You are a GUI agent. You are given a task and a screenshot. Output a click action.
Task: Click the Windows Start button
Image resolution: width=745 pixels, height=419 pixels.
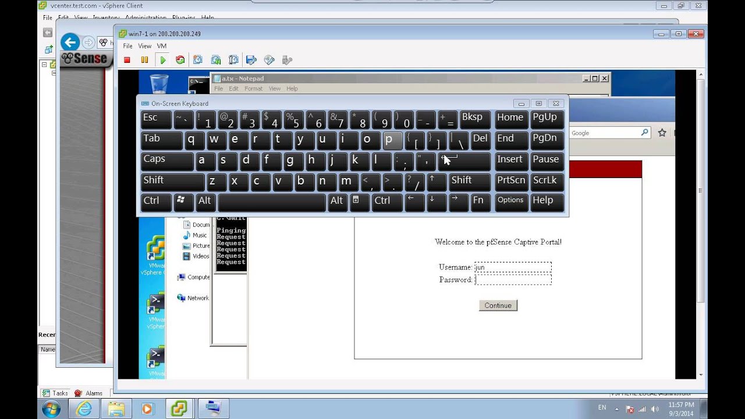(x=51, y=409)
